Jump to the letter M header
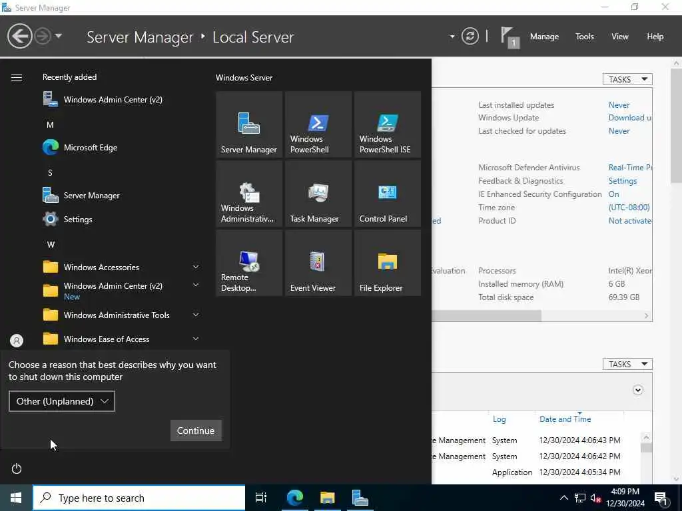This screenshot has width=682, height=511. coord(51,124)
